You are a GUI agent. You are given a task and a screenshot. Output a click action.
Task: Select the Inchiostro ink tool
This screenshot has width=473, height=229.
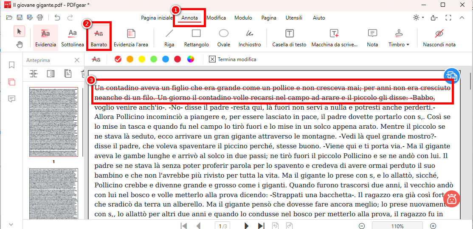(250, 37)
